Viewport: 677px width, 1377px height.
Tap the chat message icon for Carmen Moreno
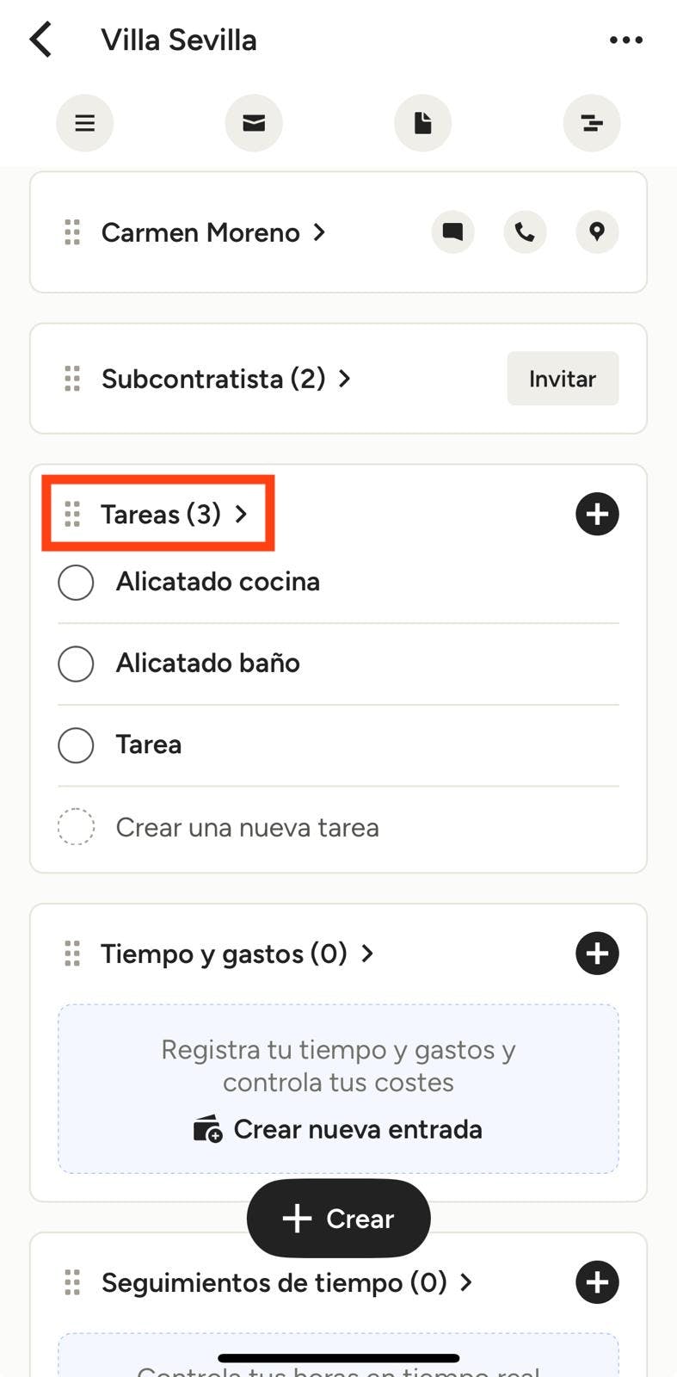tap(452, 232)
